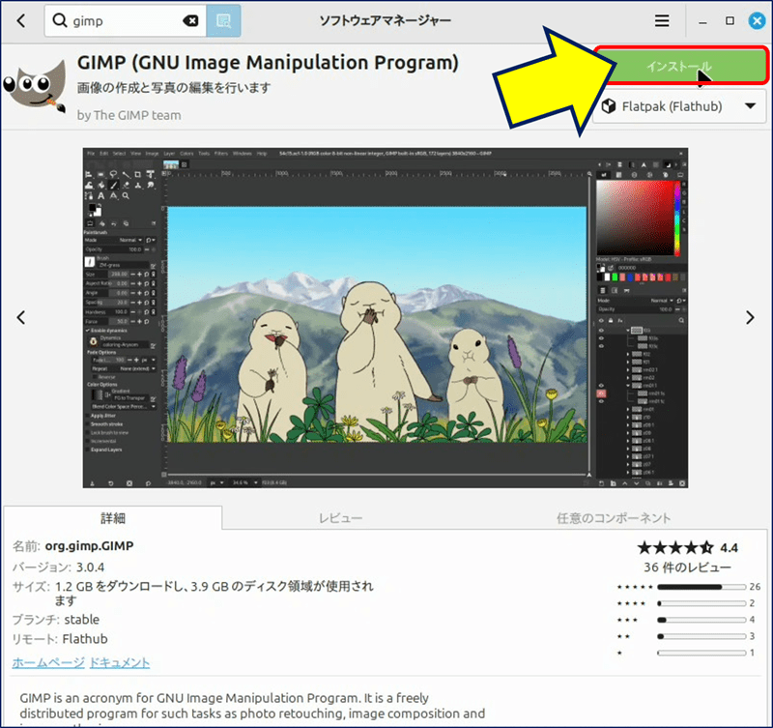Close the Software Manager window
This screenshot has width=773, height=728.
tap(757, 20)
